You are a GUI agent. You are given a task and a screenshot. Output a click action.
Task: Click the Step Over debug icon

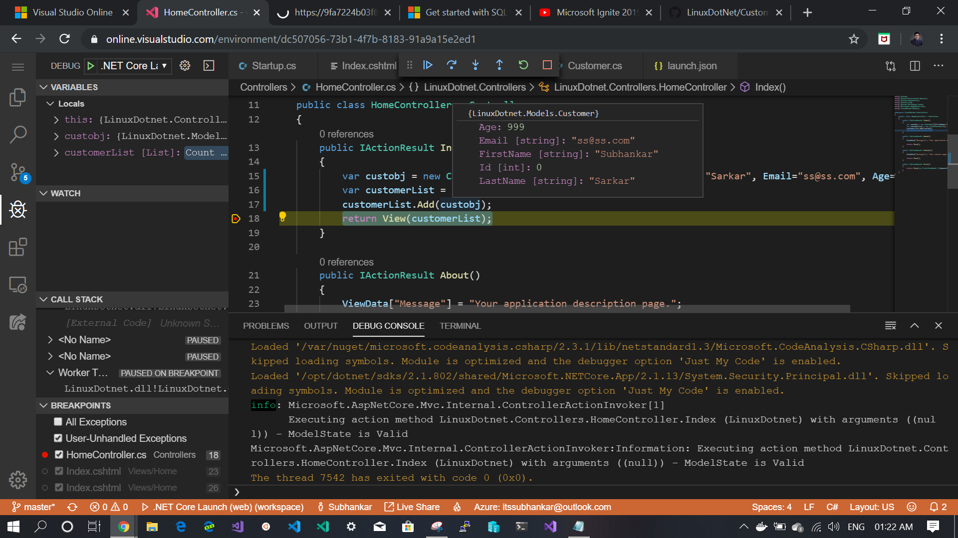click(452, 65)
